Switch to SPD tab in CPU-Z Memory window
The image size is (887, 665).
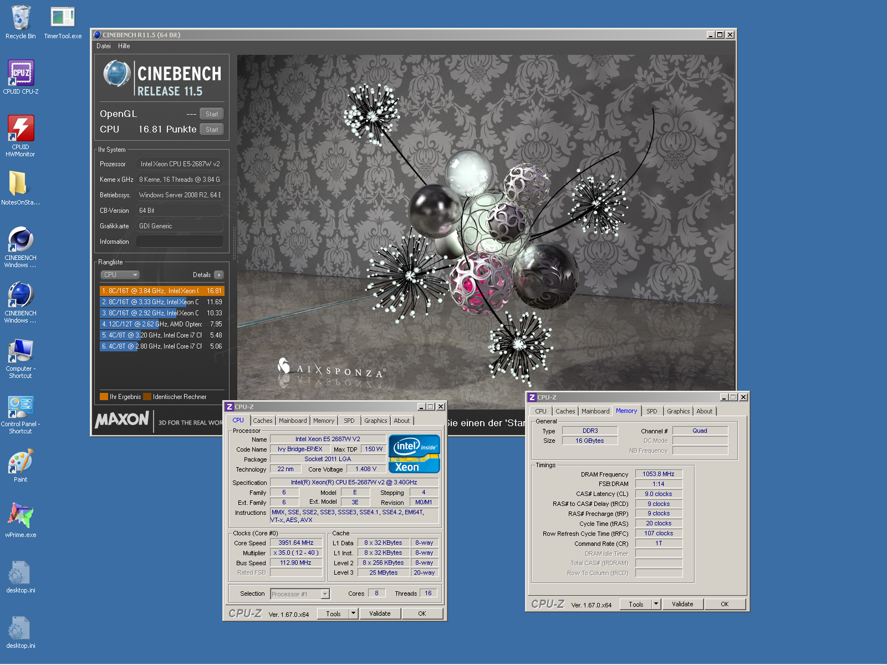(652, 411)
